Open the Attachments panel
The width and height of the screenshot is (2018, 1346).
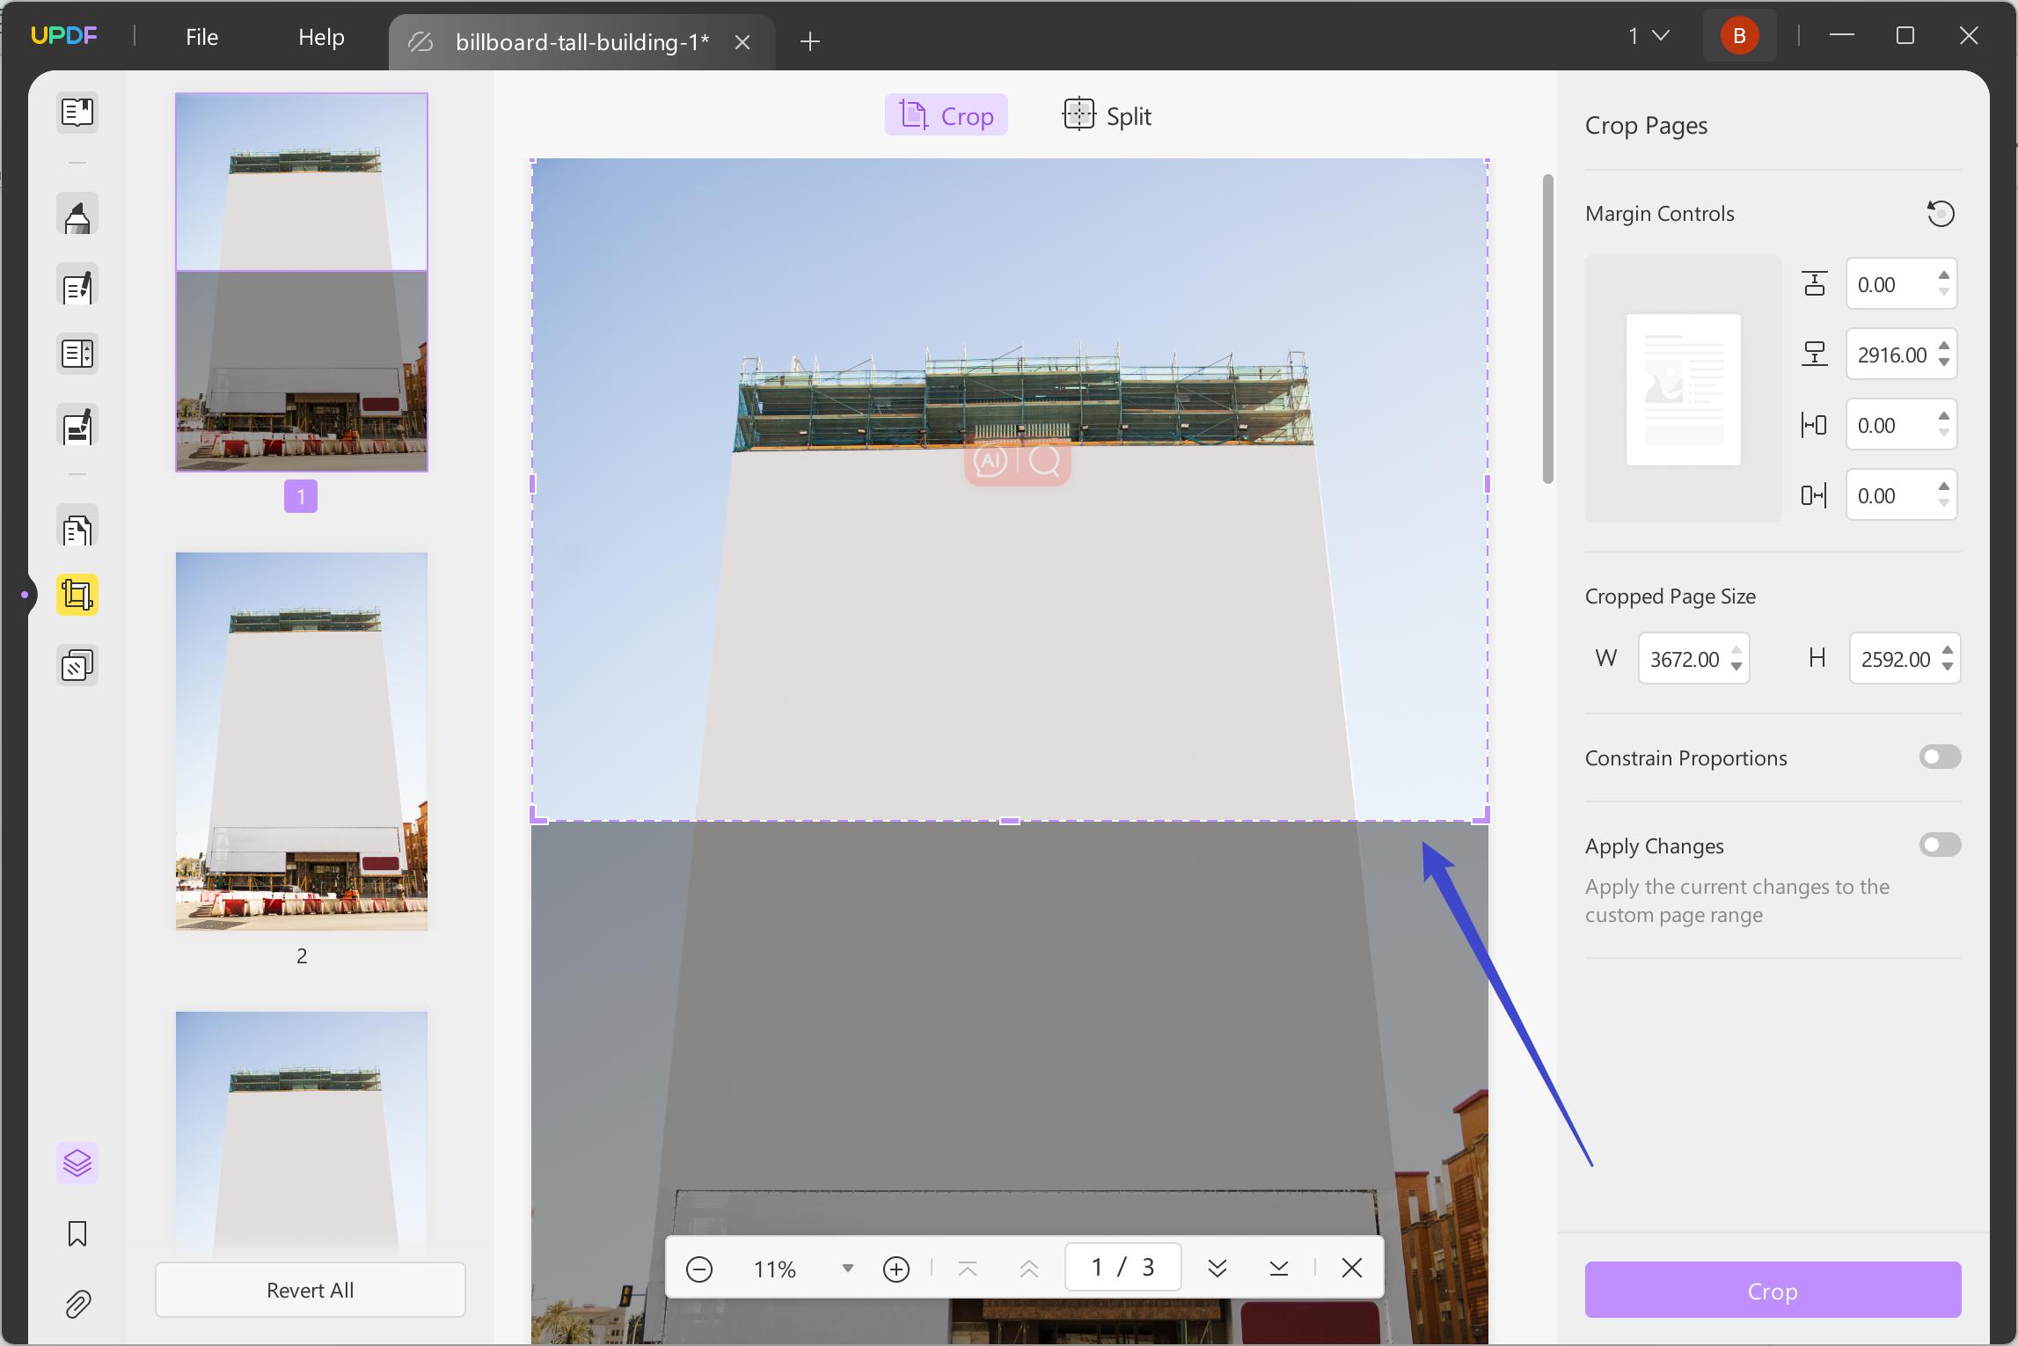point(77,1304)
